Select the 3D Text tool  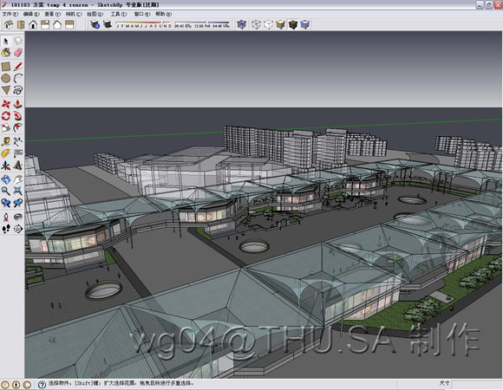(18, 166)
